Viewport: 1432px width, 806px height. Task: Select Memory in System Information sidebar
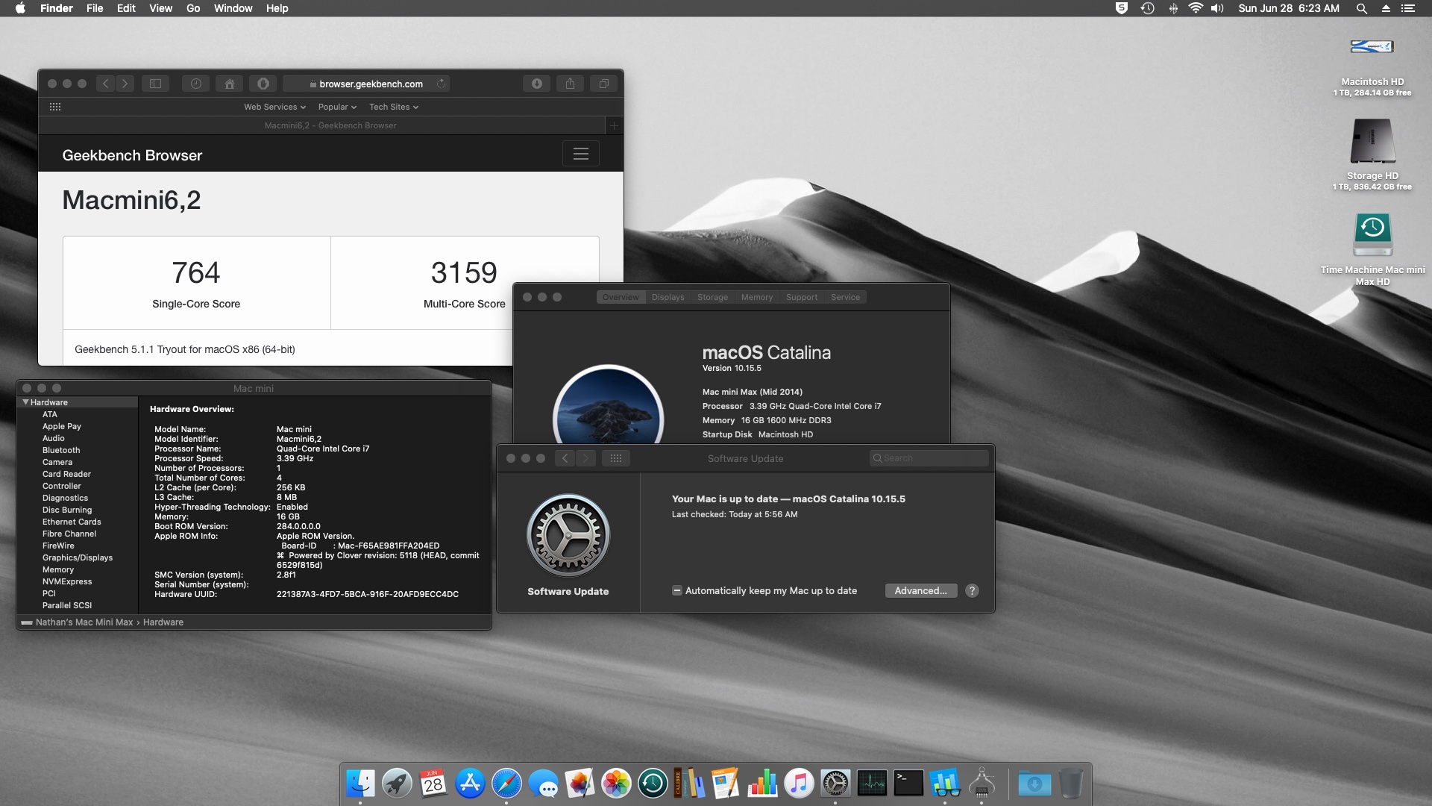[58, 569]
